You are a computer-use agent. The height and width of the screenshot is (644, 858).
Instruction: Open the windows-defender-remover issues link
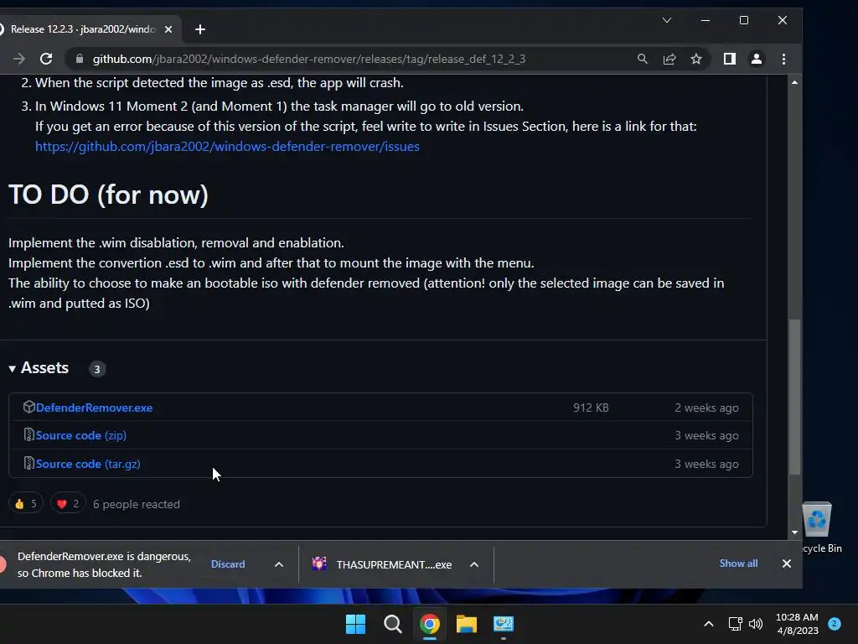[x=227, y=146]
